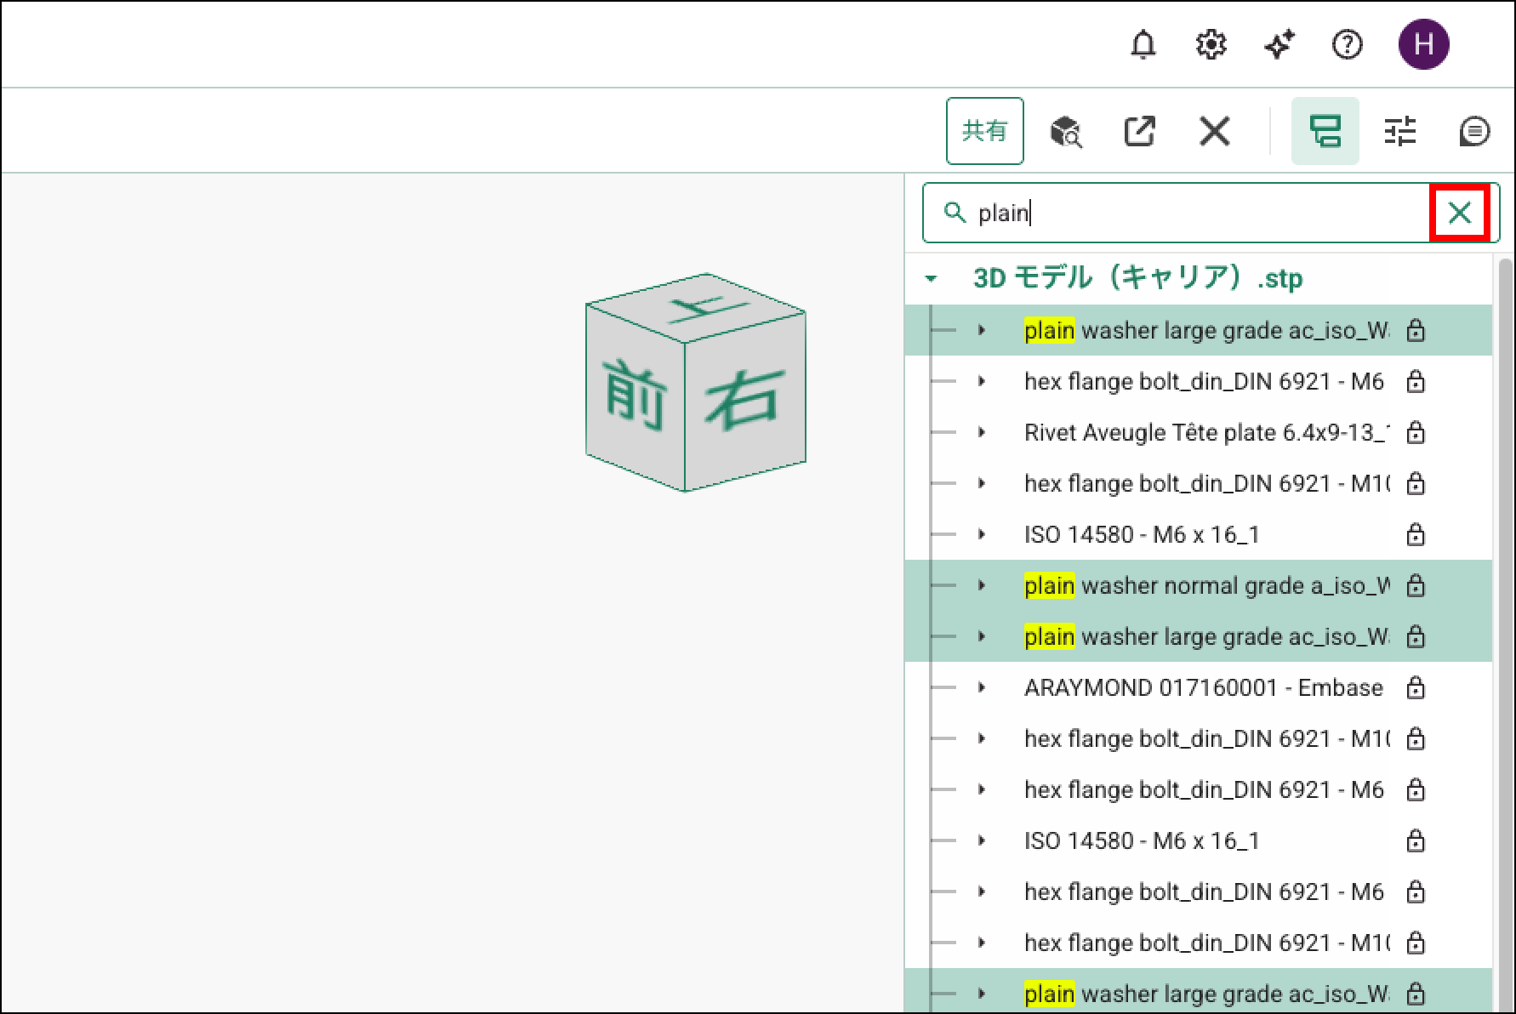Toggle lock on plain washer normal grade
1516x1014 pixels.
click(1415, 585)
